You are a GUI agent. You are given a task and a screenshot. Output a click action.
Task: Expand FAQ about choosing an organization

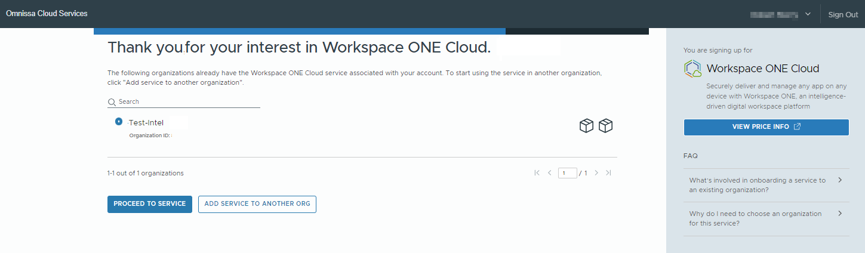tap(767, 218)
